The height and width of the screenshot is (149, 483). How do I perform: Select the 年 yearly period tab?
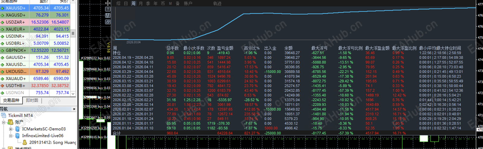point(155,3)
